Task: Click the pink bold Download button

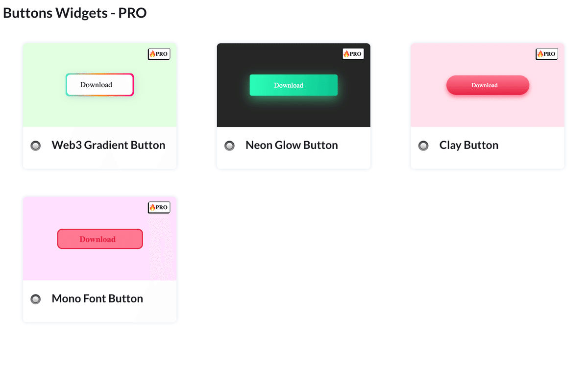Action: pos(100,239)
